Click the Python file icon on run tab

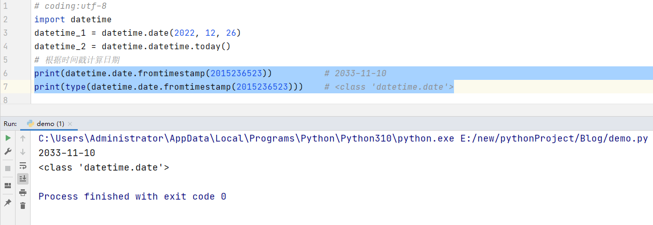pos(31,124)
